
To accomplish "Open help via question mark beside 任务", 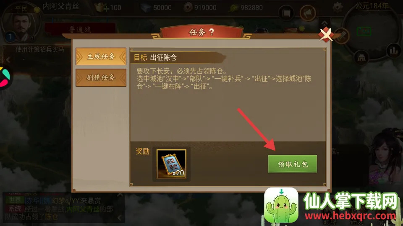I will pos(211,32).
